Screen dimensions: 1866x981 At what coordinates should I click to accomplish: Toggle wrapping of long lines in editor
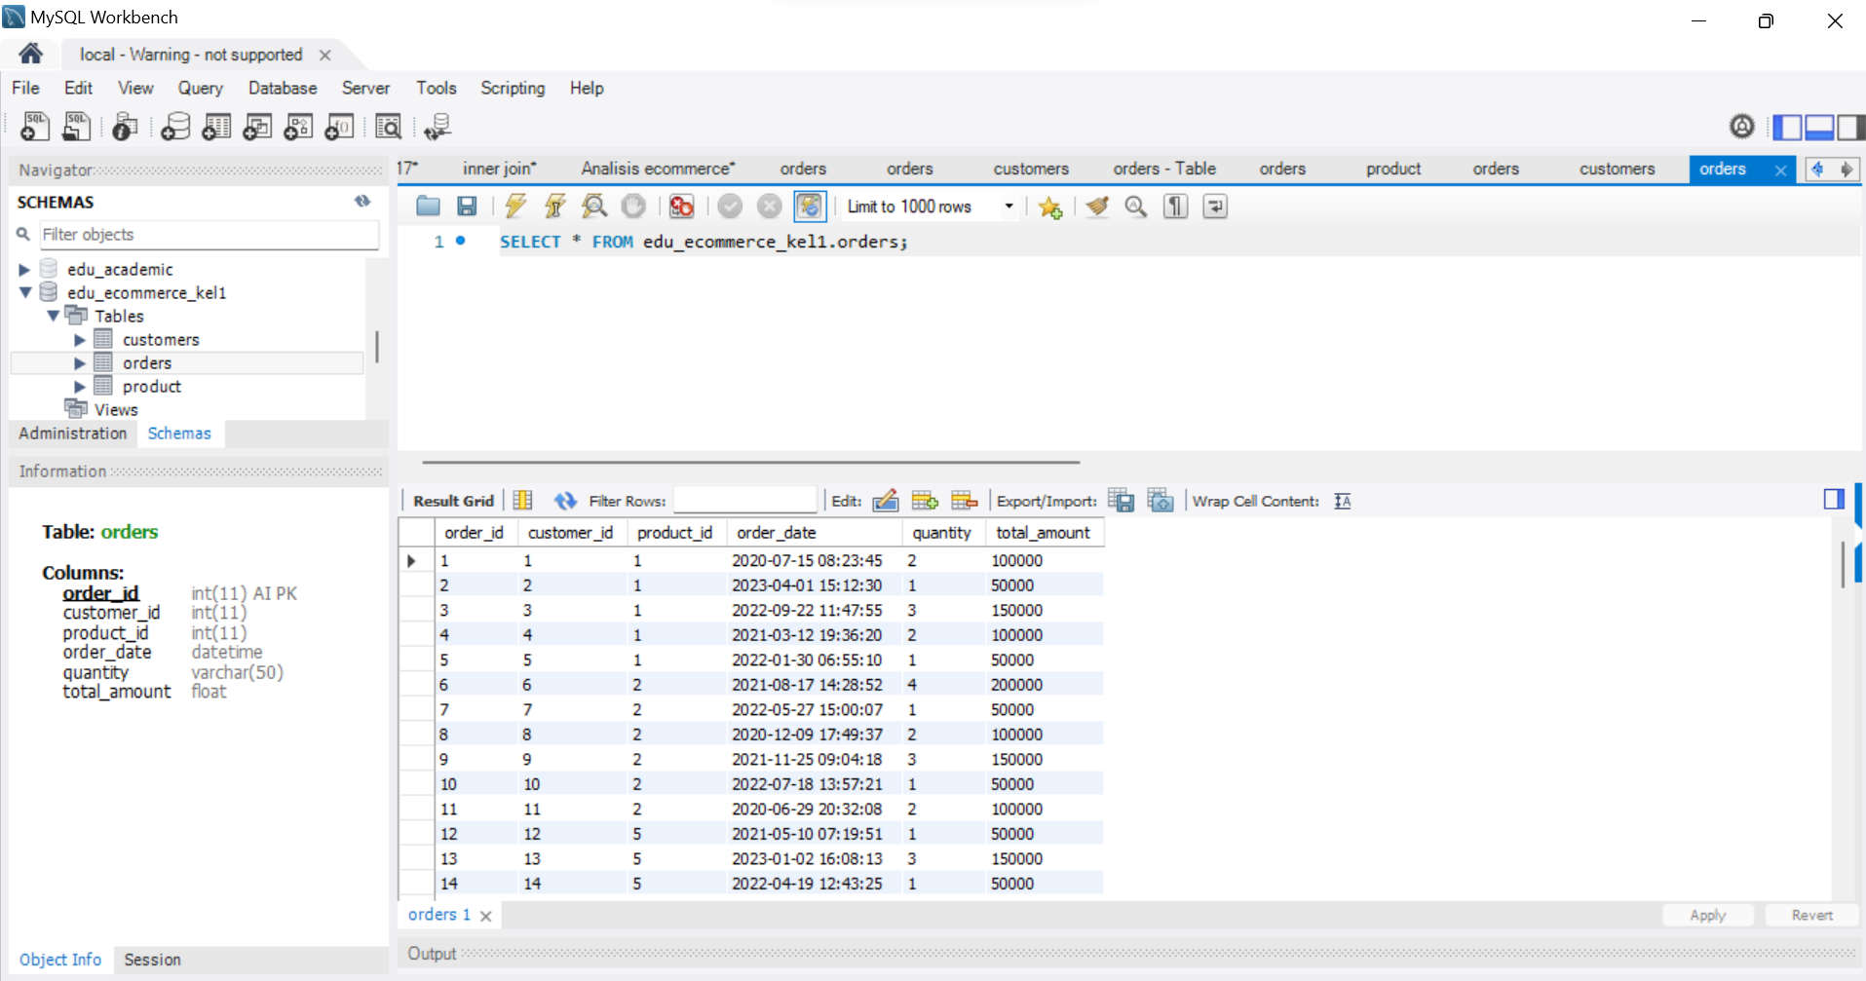pyautogui.click(x=1214, y=207)
